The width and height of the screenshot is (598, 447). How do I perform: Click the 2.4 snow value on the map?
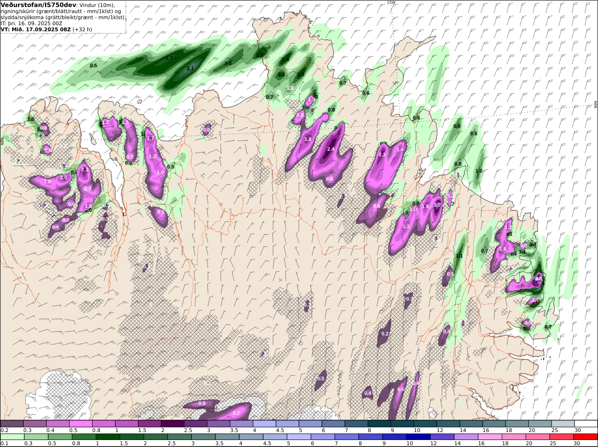click(331, 149)
